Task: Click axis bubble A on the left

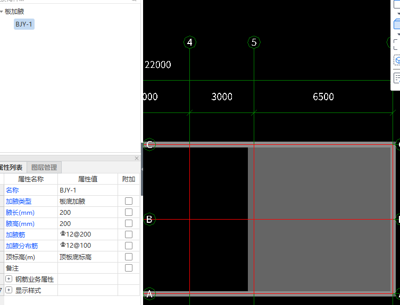Action: pyautogui.click(x=149, y=294)
